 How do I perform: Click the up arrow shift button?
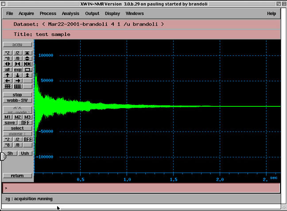pyautogui.click(x=8, y=75)
